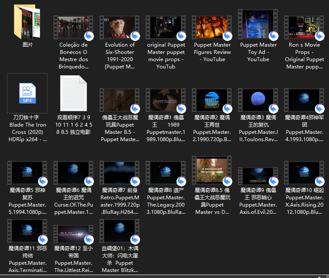Click the folder name 图片

27,45
